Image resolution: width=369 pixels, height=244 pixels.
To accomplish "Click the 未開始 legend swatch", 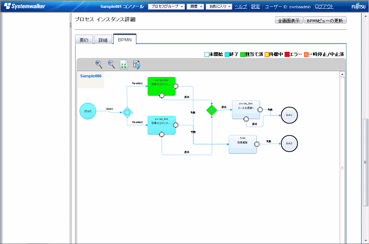I will pos(207,54).
